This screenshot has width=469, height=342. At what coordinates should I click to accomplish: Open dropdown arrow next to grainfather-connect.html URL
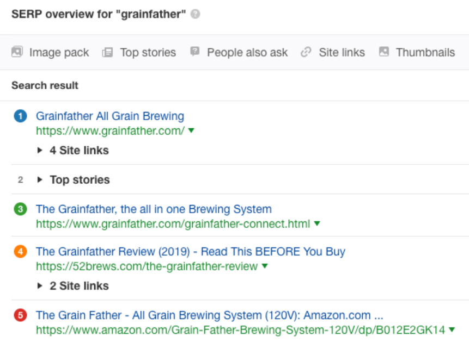pyautogui.click(x=317, y=223)
